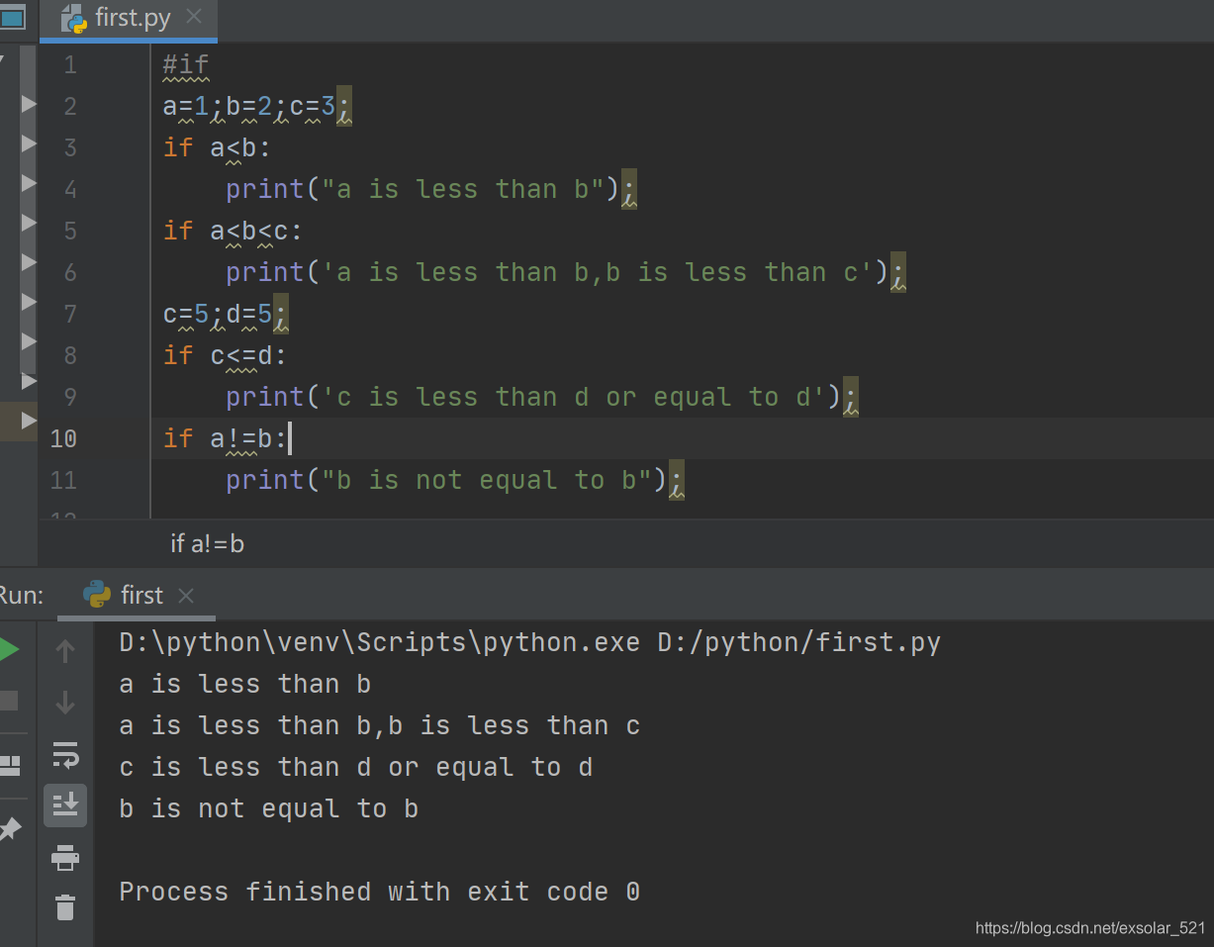Pin the Run tab with pin icon
The image size is (1214, 947).
9,828
